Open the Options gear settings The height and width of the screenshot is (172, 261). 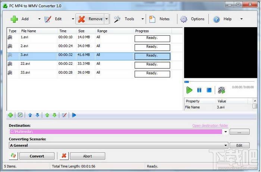tap(192, 19)
